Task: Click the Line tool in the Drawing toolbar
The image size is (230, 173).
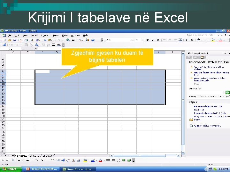Action: click(37, 160)
